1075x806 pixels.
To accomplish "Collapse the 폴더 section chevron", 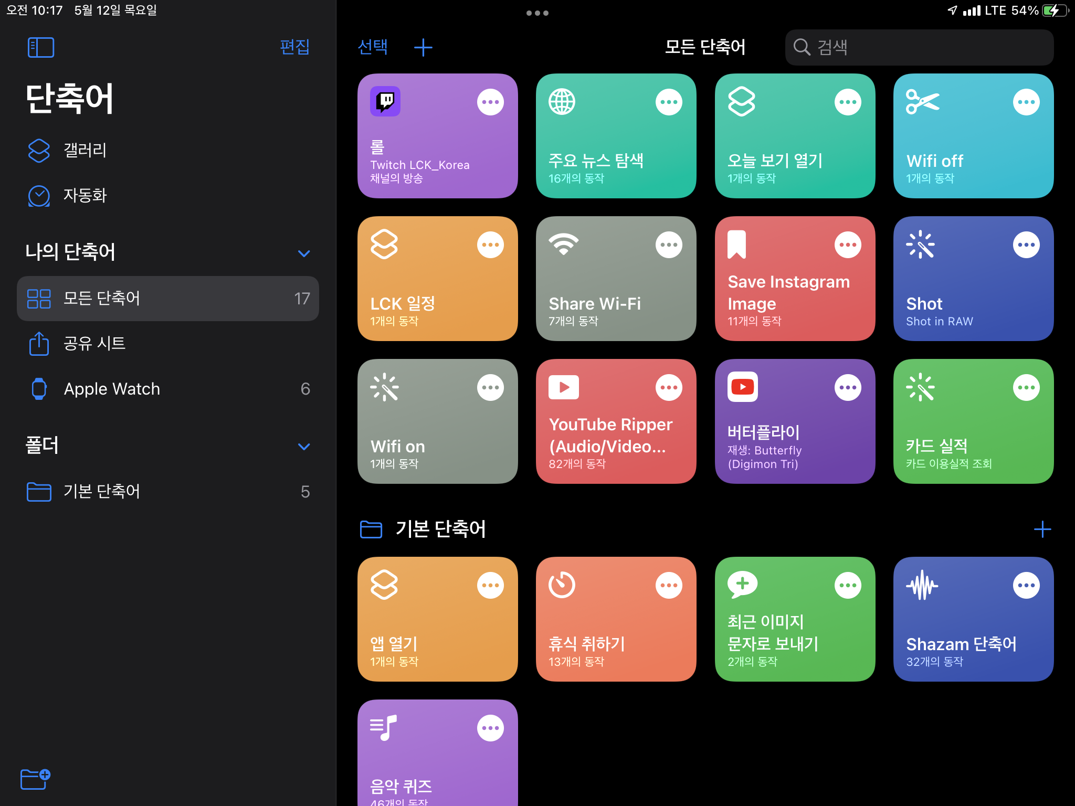I will tap(303, 447).
